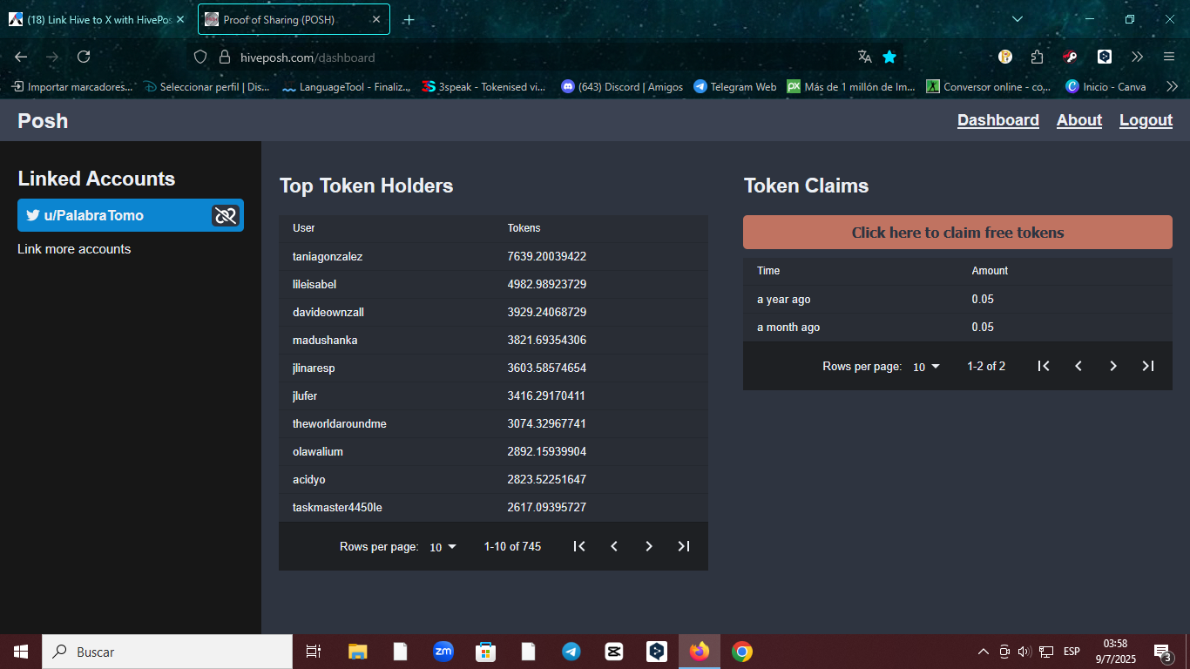Open 3speak bookmark in toolbar
1190x669 pixels.
[x=483, y=86]
